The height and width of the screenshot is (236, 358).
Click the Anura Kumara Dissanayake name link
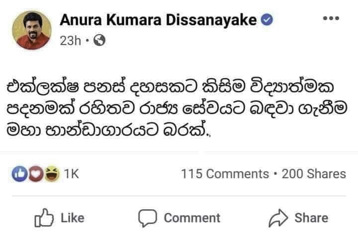point(158,20)
